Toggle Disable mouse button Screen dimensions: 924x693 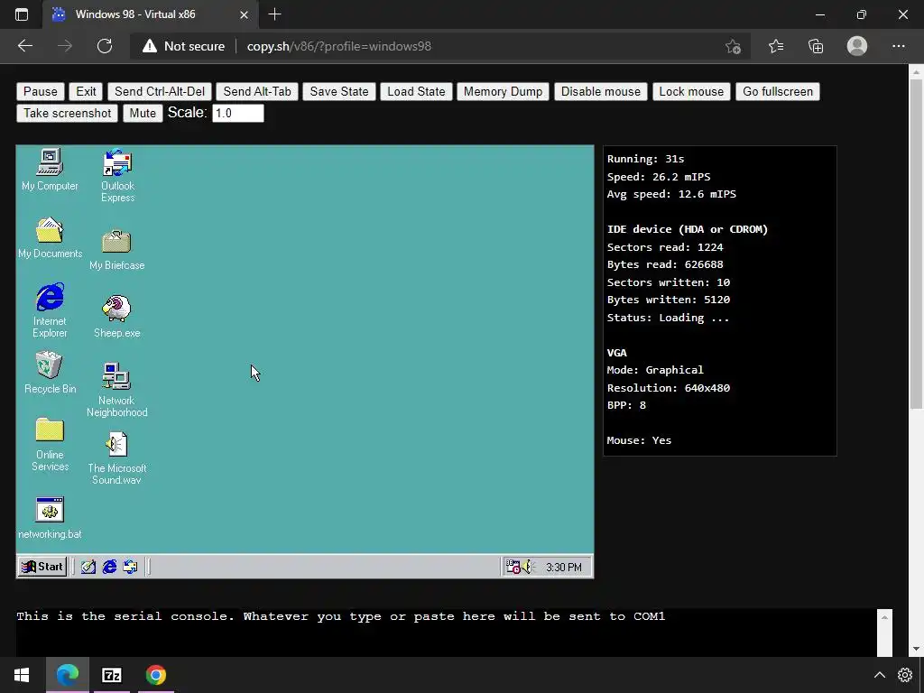tap(600, 91)
